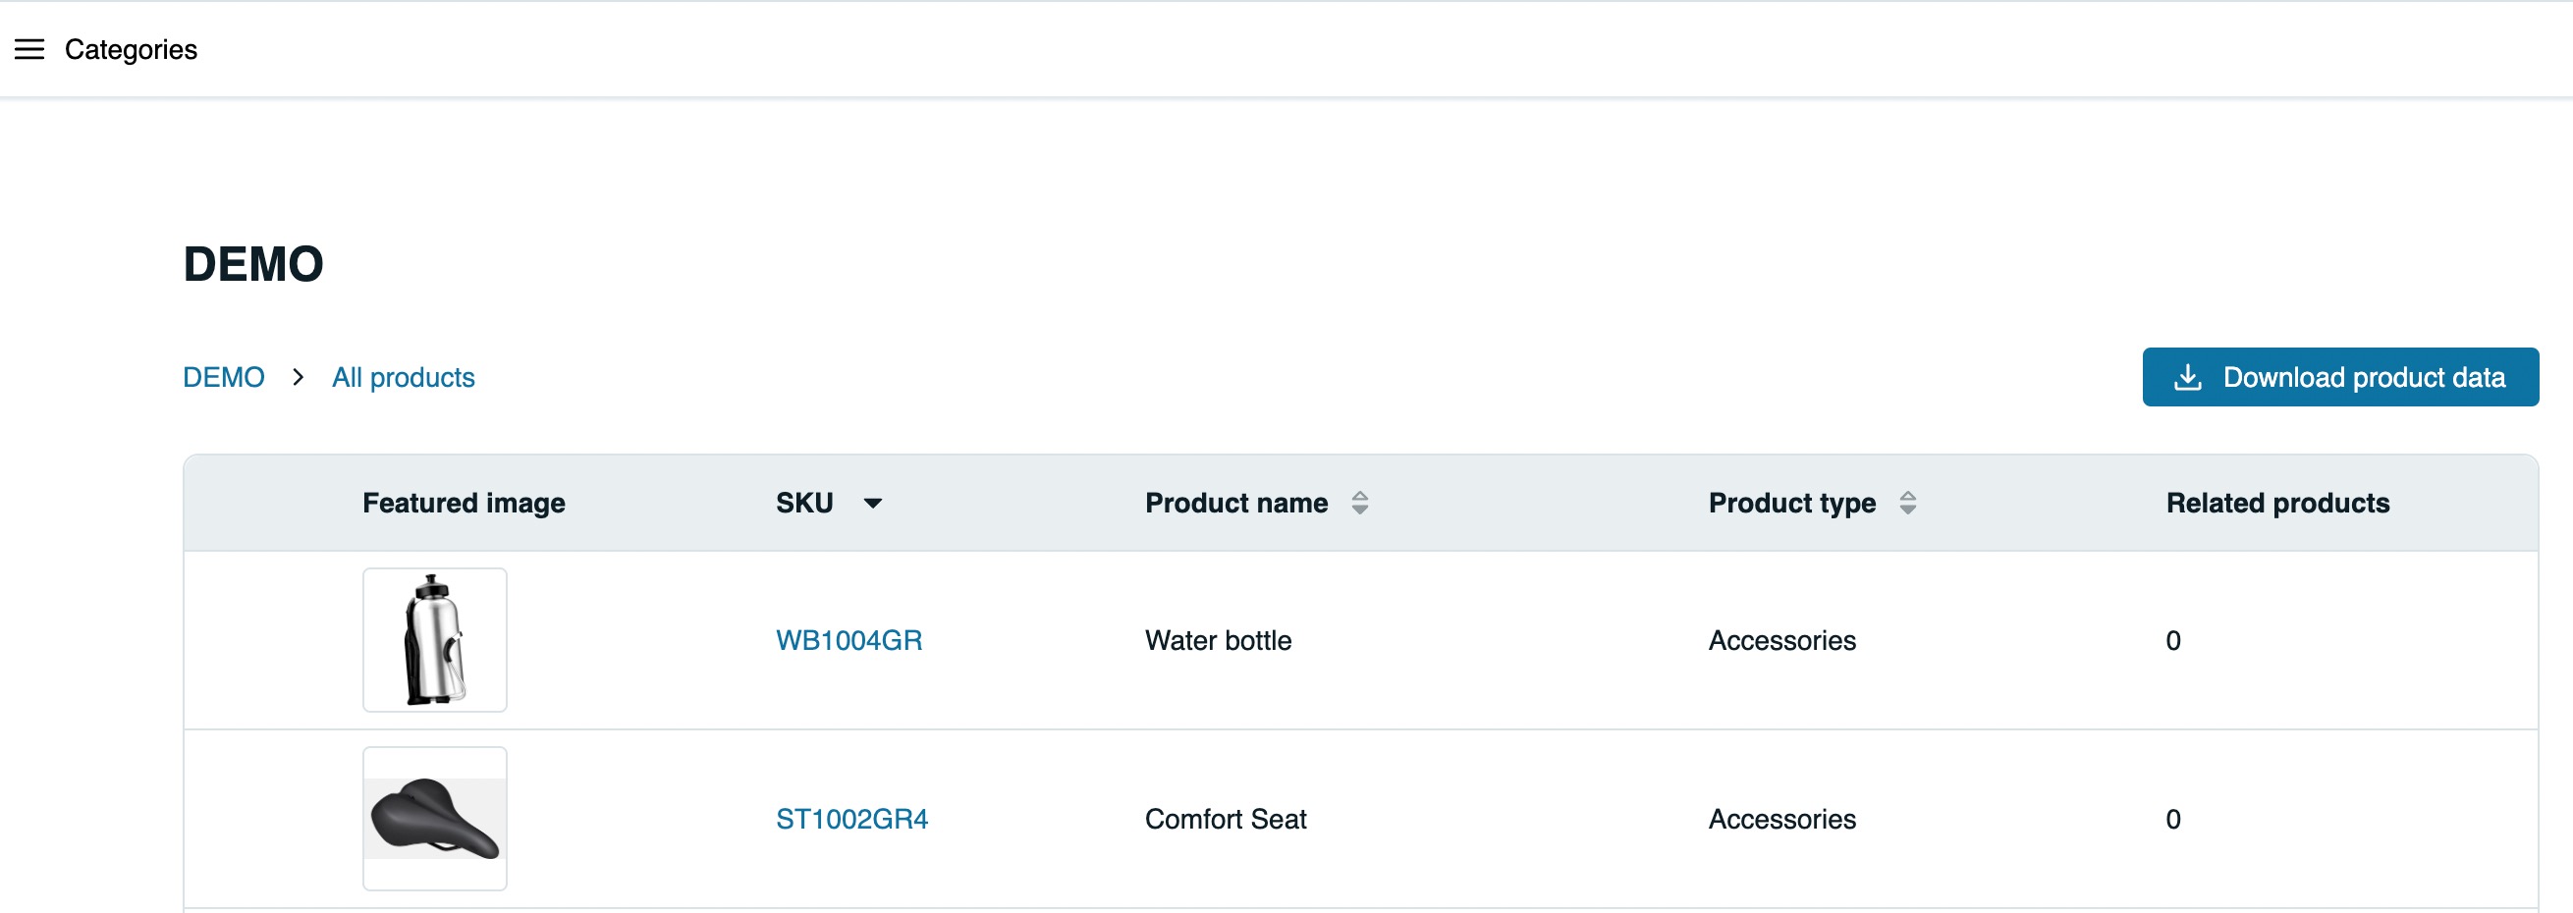The height and width of the screenshot is (913, 2573).
Task: Select the Comfort Seat product name
Action: 1226,819
